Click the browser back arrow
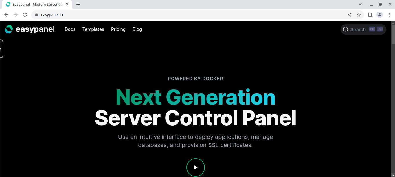 [x=6, y=15]
